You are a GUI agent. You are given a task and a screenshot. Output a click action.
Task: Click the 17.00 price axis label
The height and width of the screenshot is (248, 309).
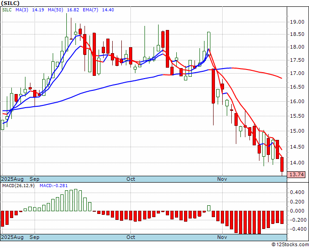click(297, 73)
